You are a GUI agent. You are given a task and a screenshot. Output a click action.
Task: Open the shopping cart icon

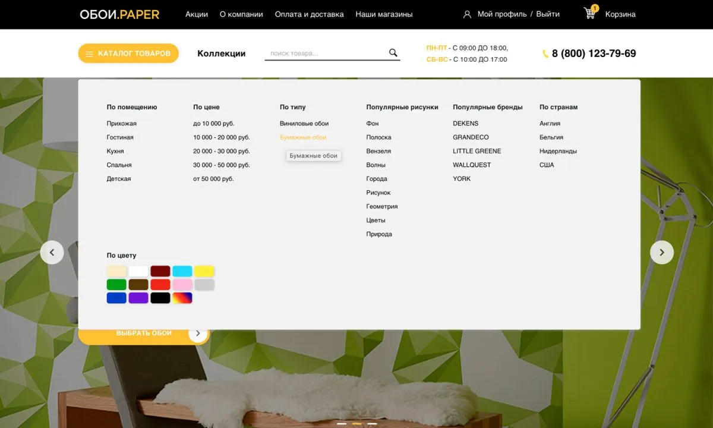pyautogui.click(x=590, y=14)
